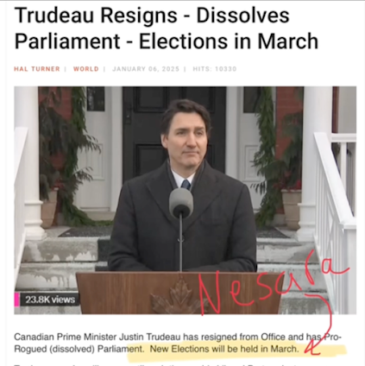The height and width of the screenshot is (366, 365).
Task: Click the red hand-drawn arrow tip
Action: [x=309, y=350]
